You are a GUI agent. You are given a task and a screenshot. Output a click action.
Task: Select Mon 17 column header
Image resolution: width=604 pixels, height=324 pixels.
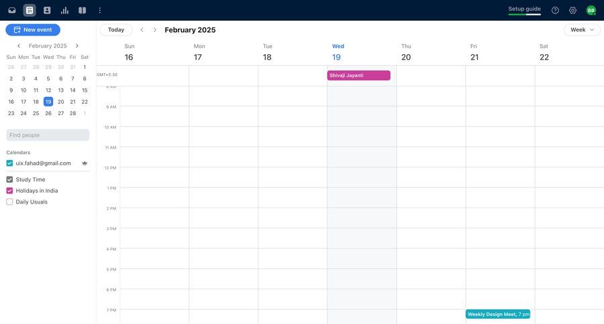point(199,52)
